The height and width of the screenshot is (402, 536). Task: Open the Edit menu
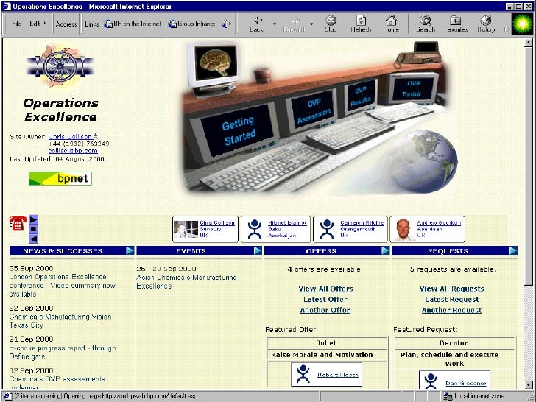(x=34, y=24)
